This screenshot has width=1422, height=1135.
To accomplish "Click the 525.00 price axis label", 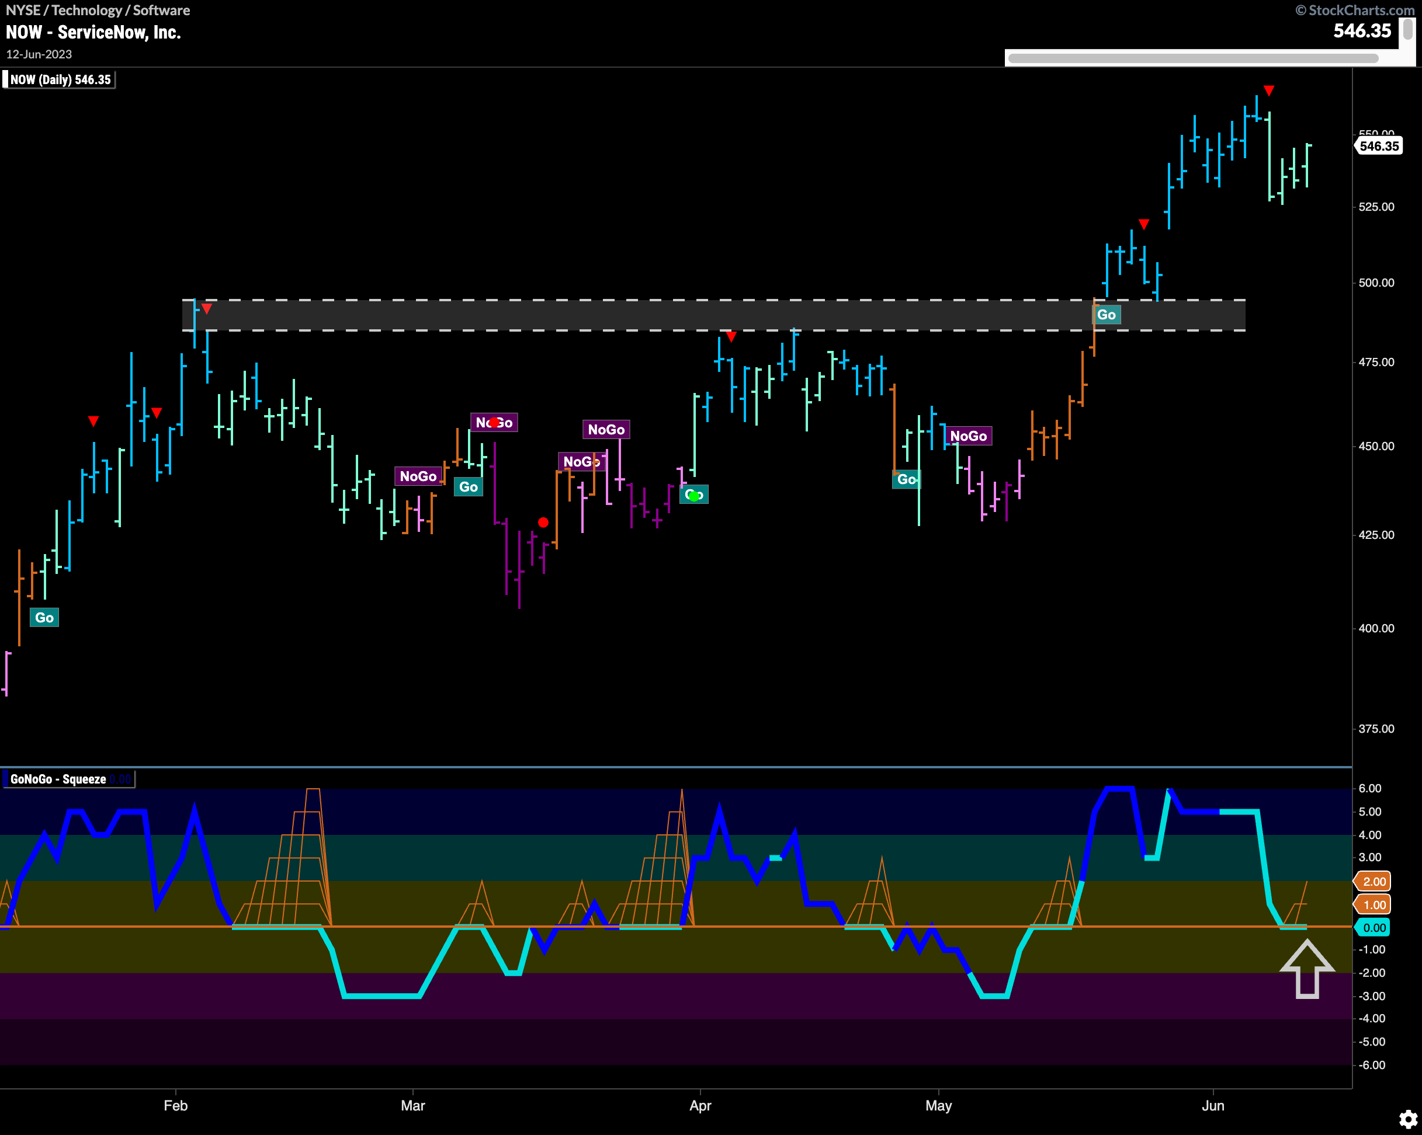I will click(x=1376, y=207).
